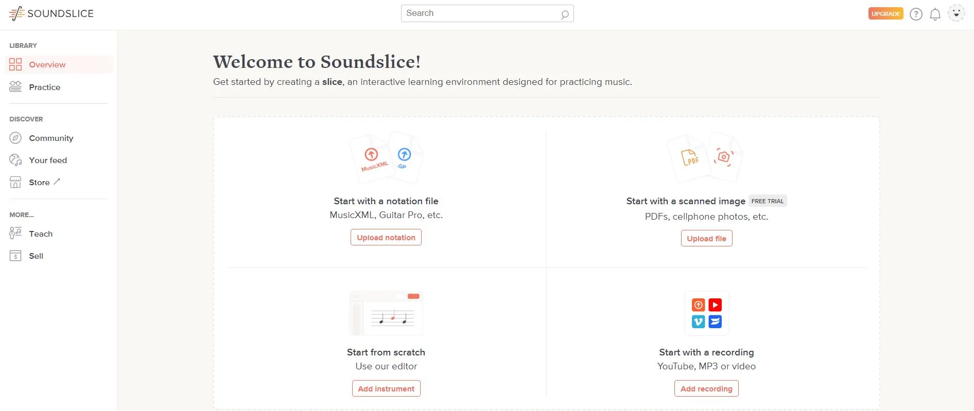Click the Community sidebar icon
The image size is (974, 411).
(15, 138)
